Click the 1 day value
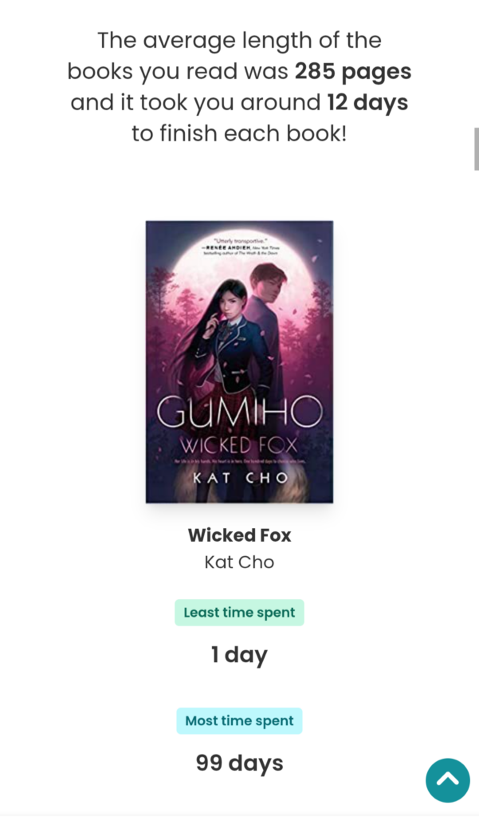479x817 pixels. (239, 655)
